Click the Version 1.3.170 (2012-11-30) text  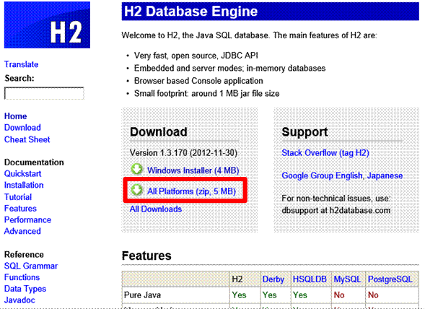coord(183,153)
